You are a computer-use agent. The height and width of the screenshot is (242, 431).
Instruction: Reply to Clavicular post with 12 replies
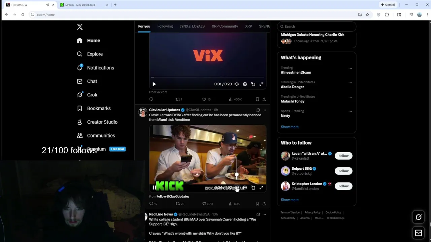click(153, 204)
